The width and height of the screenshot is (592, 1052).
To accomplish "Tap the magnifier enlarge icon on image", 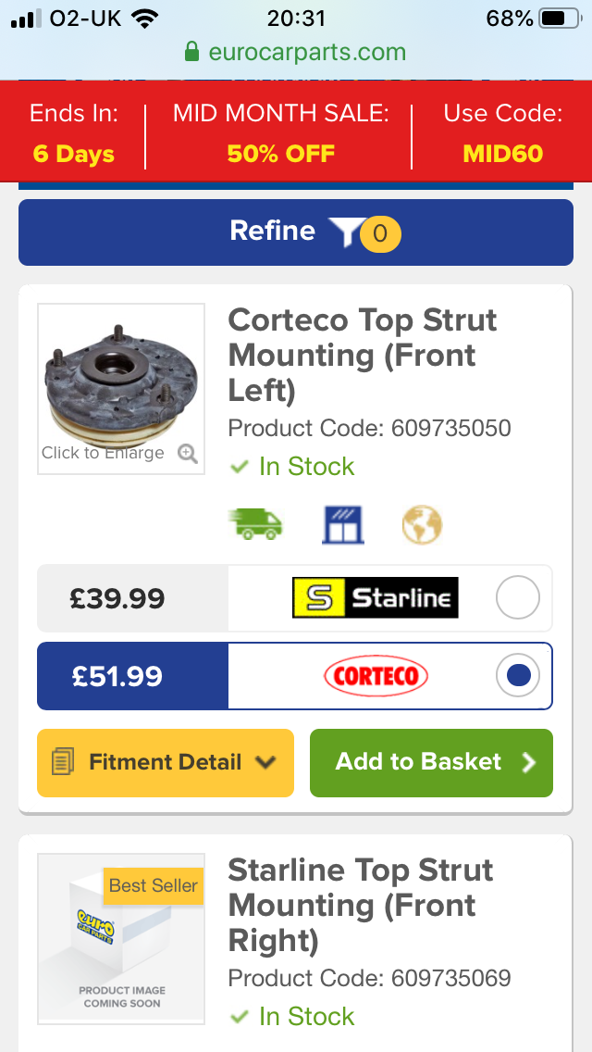I will [x=188, y=454].
